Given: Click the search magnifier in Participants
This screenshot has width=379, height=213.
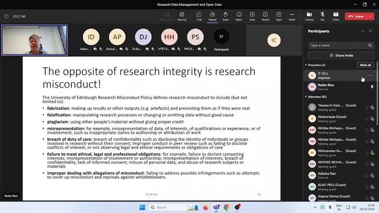Looking at the screenshot, I should 370,46.
